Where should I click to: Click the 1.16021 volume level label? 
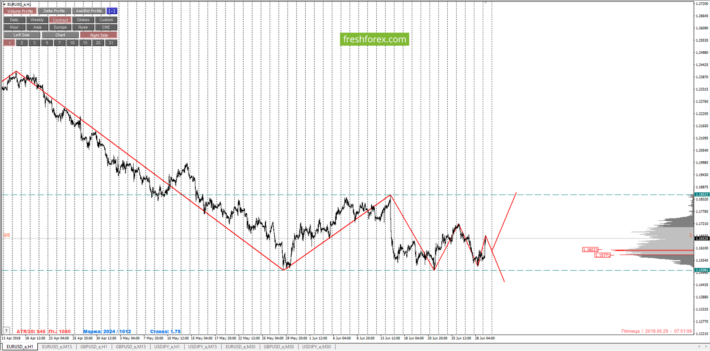591,250
